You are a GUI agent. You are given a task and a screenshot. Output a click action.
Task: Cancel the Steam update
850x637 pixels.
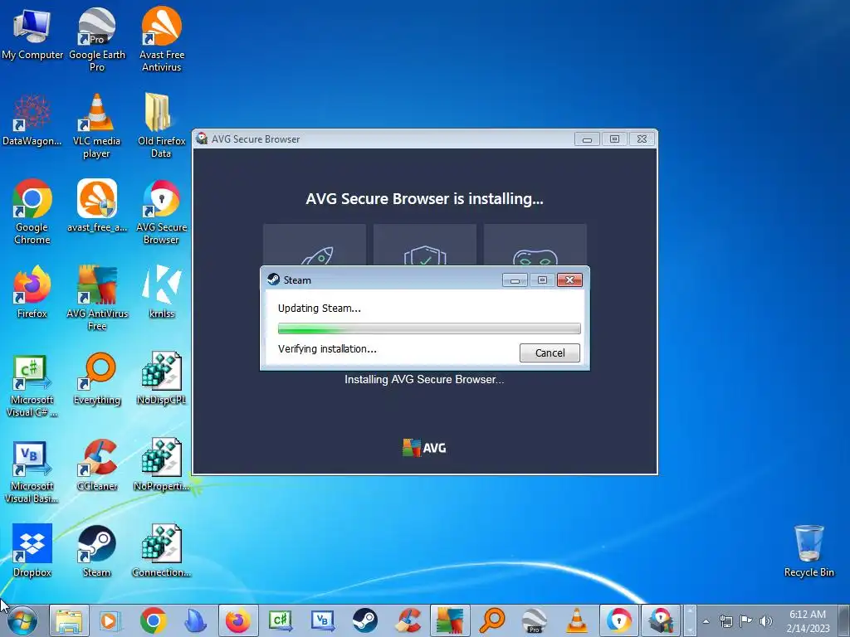coord(550,353)
